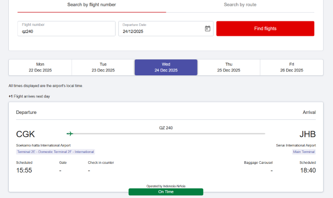
Task: Click the 15:55 scheduled departure time
Action: 24,170
